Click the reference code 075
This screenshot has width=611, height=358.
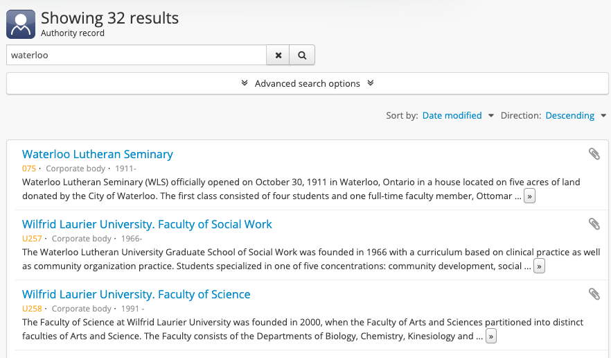pos(28,169)
